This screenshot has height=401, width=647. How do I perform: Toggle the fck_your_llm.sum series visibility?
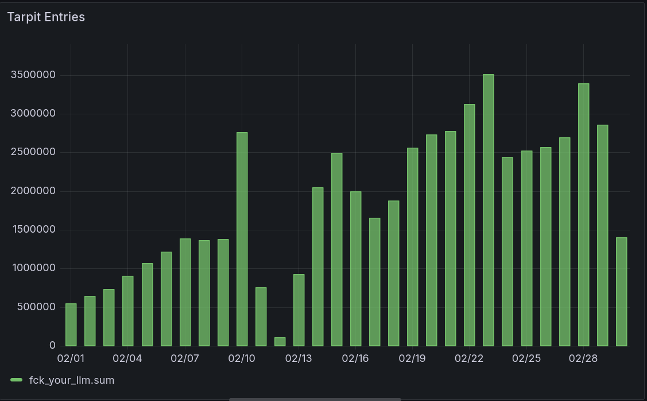[x=72, y=380]
